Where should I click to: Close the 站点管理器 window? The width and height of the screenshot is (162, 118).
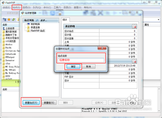(137, 12)
